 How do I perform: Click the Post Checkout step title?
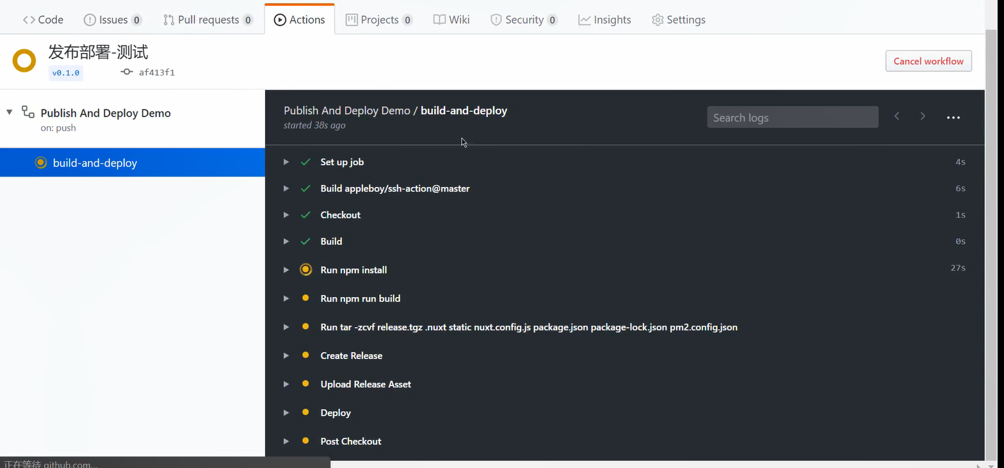pyautogui.click(x=350, y=441)
